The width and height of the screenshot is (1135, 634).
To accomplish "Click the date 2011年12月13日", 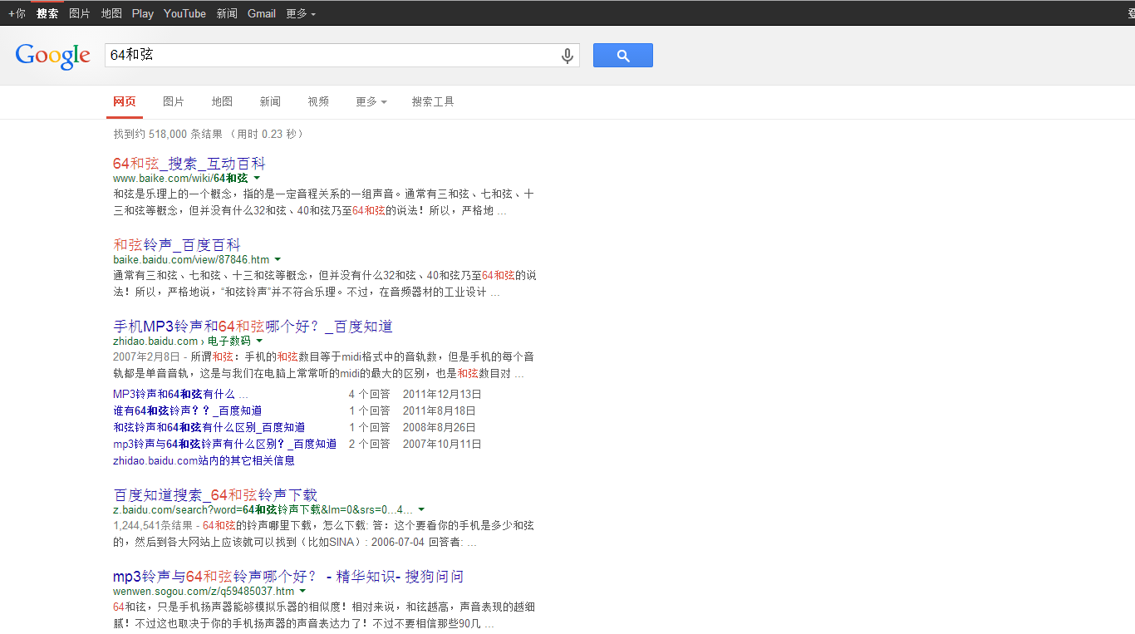I will [442, 394].
